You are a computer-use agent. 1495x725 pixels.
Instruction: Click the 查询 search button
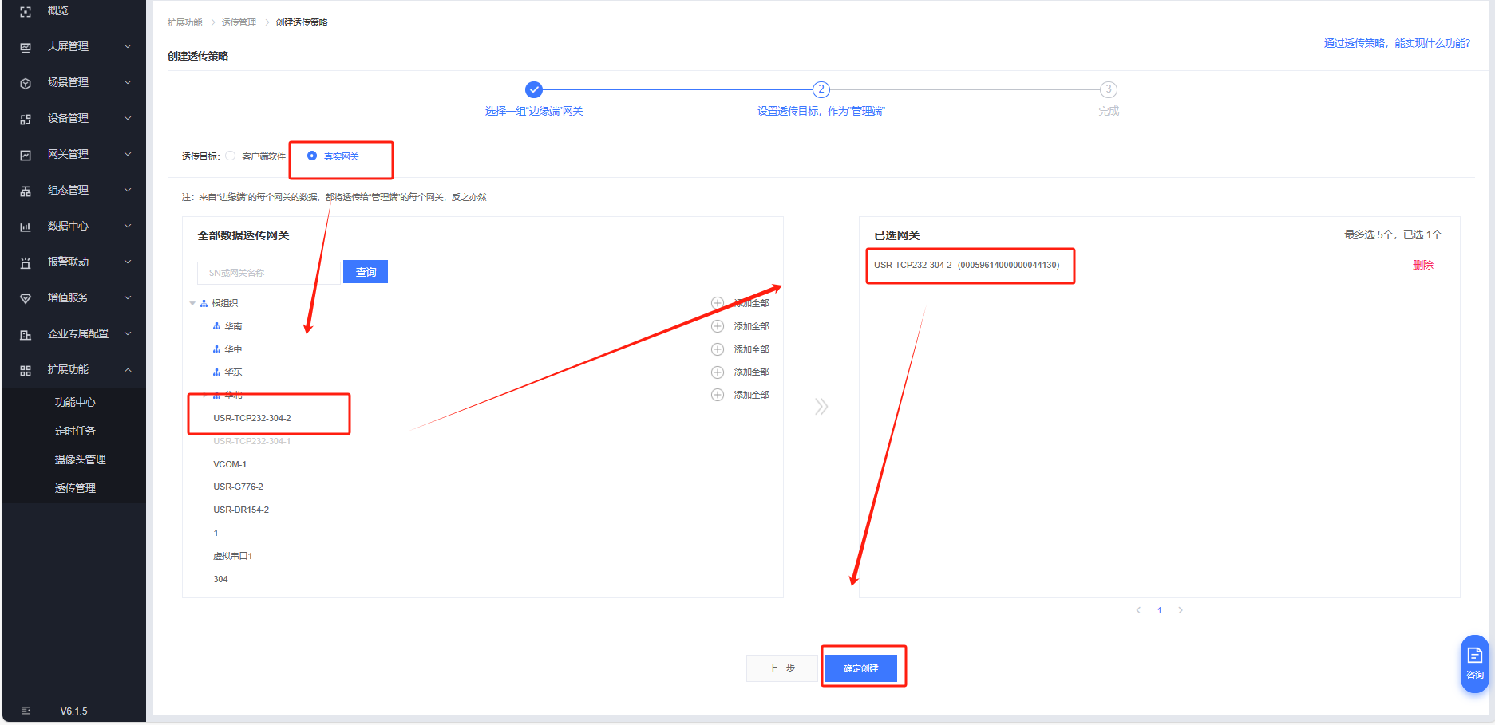366,272
